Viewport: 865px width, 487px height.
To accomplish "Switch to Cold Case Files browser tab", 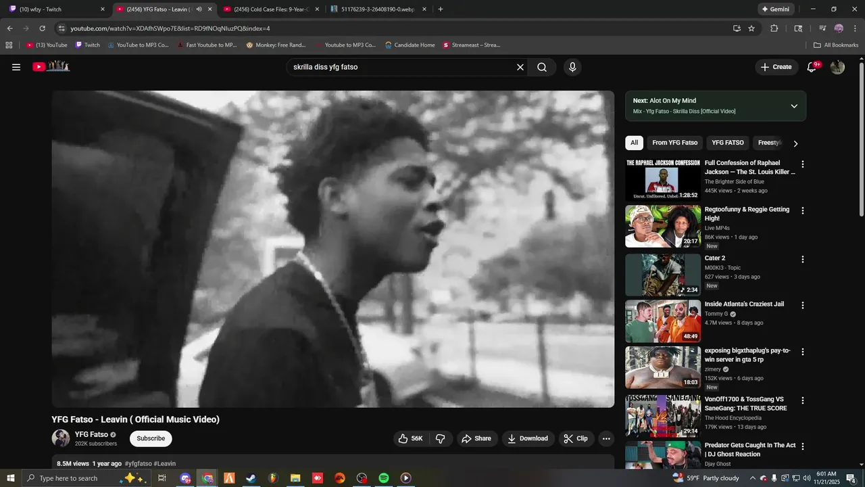I will 270,9.
